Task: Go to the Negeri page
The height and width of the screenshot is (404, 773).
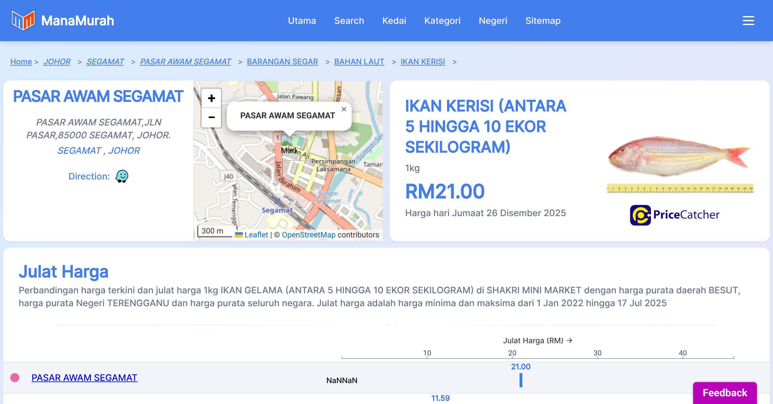Action: 493,21
